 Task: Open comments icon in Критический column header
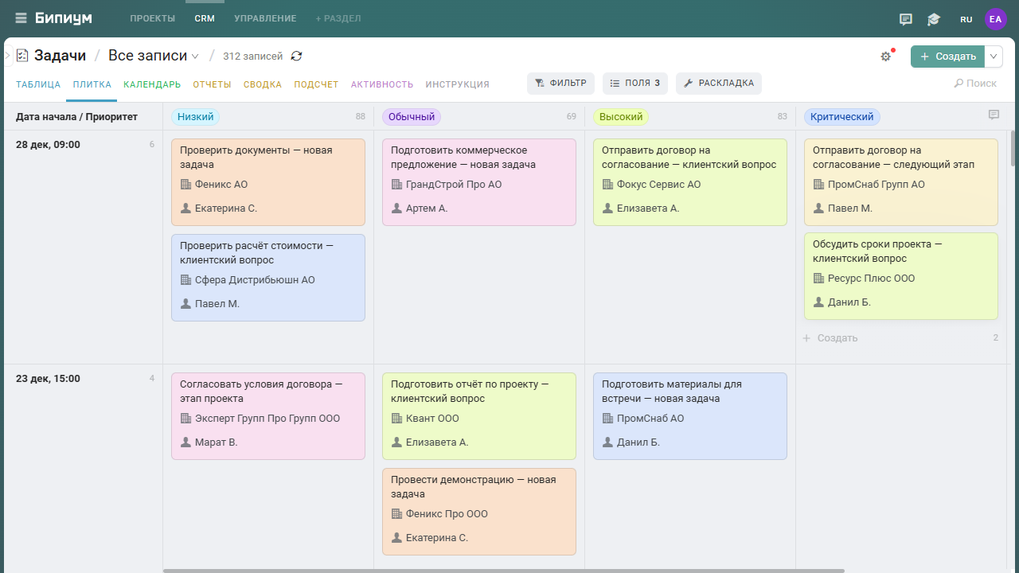pyautogui.click(x=994, y=115)
